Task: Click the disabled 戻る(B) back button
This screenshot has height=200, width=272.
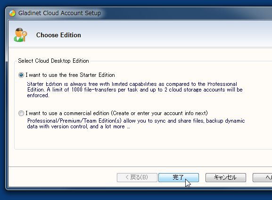Action: pos(137,177)
